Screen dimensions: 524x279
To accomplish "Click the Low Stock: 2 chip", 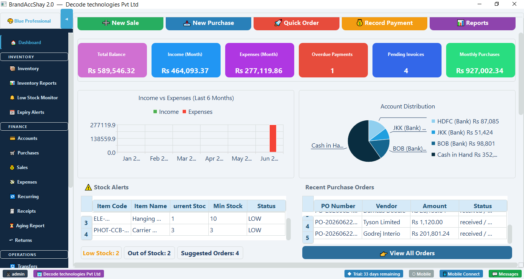I will tap(101, 253).
